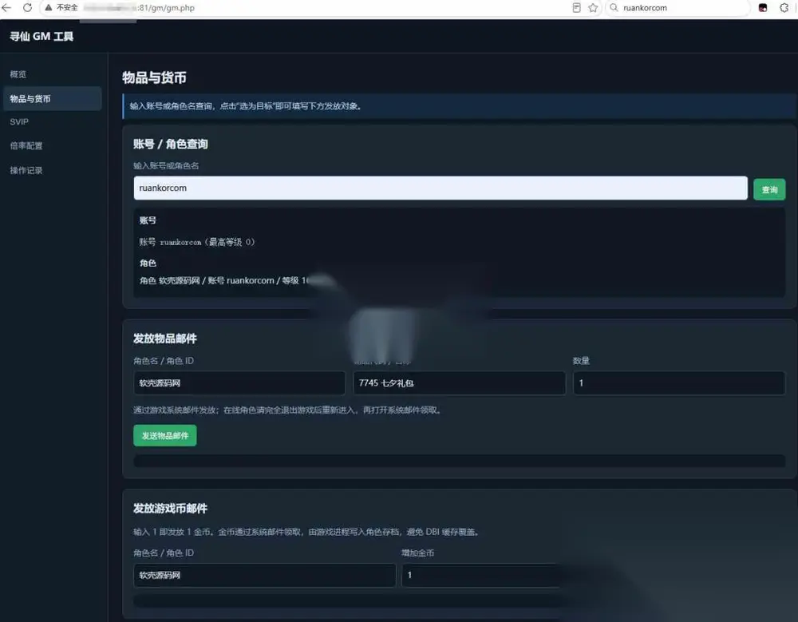The width and height of the screenshot is (798, 622).
Task: Focus the browser search box containing ruankorcom
Action: pyautogui.click(x=677, y=8)
